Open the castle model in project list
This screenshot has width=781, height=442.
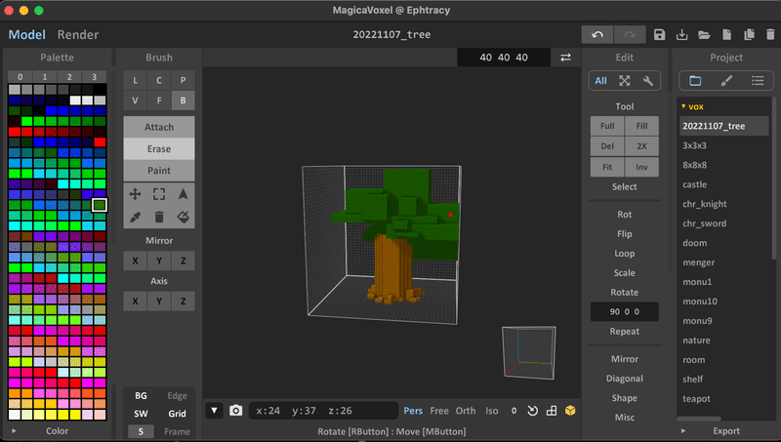(x=694, y=184)
